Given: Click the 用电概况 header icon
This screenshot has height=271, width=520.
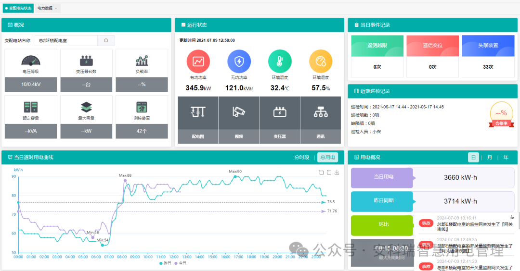Looking at the screenshot, I should coord(356,158).
